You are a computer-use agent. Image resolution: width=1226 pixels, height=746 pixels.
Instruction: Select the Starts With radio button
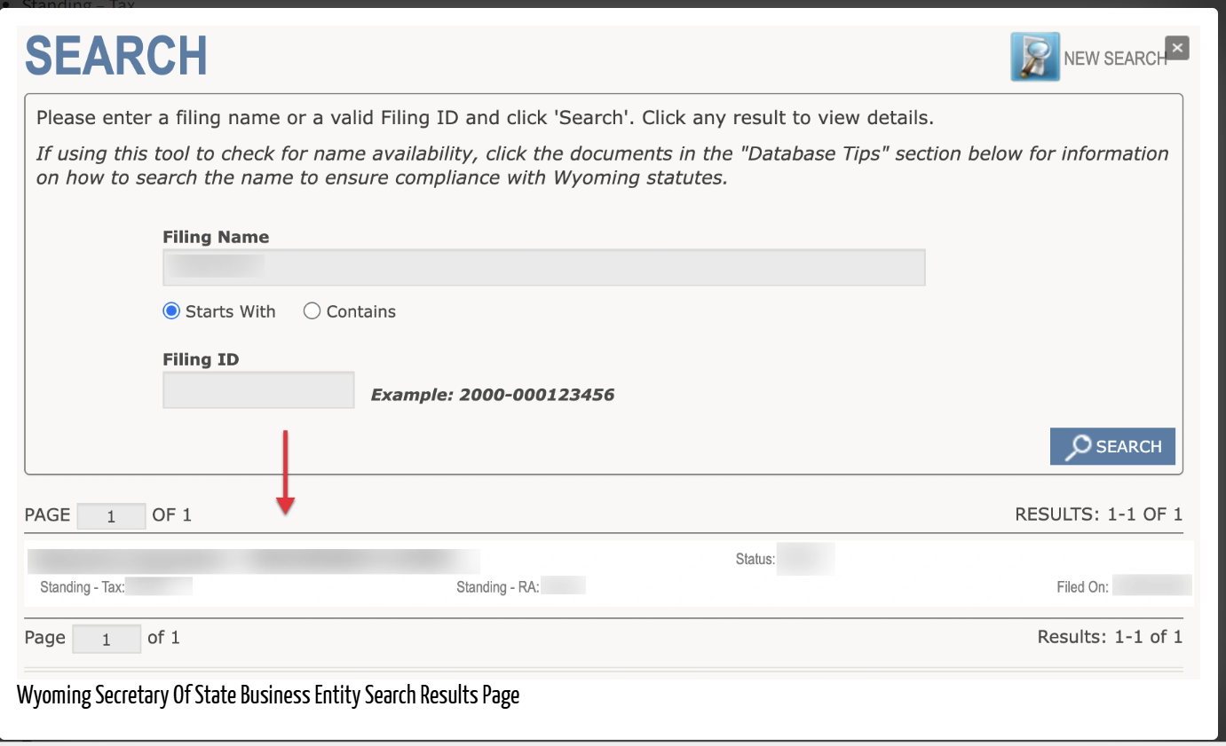point(171,311)
